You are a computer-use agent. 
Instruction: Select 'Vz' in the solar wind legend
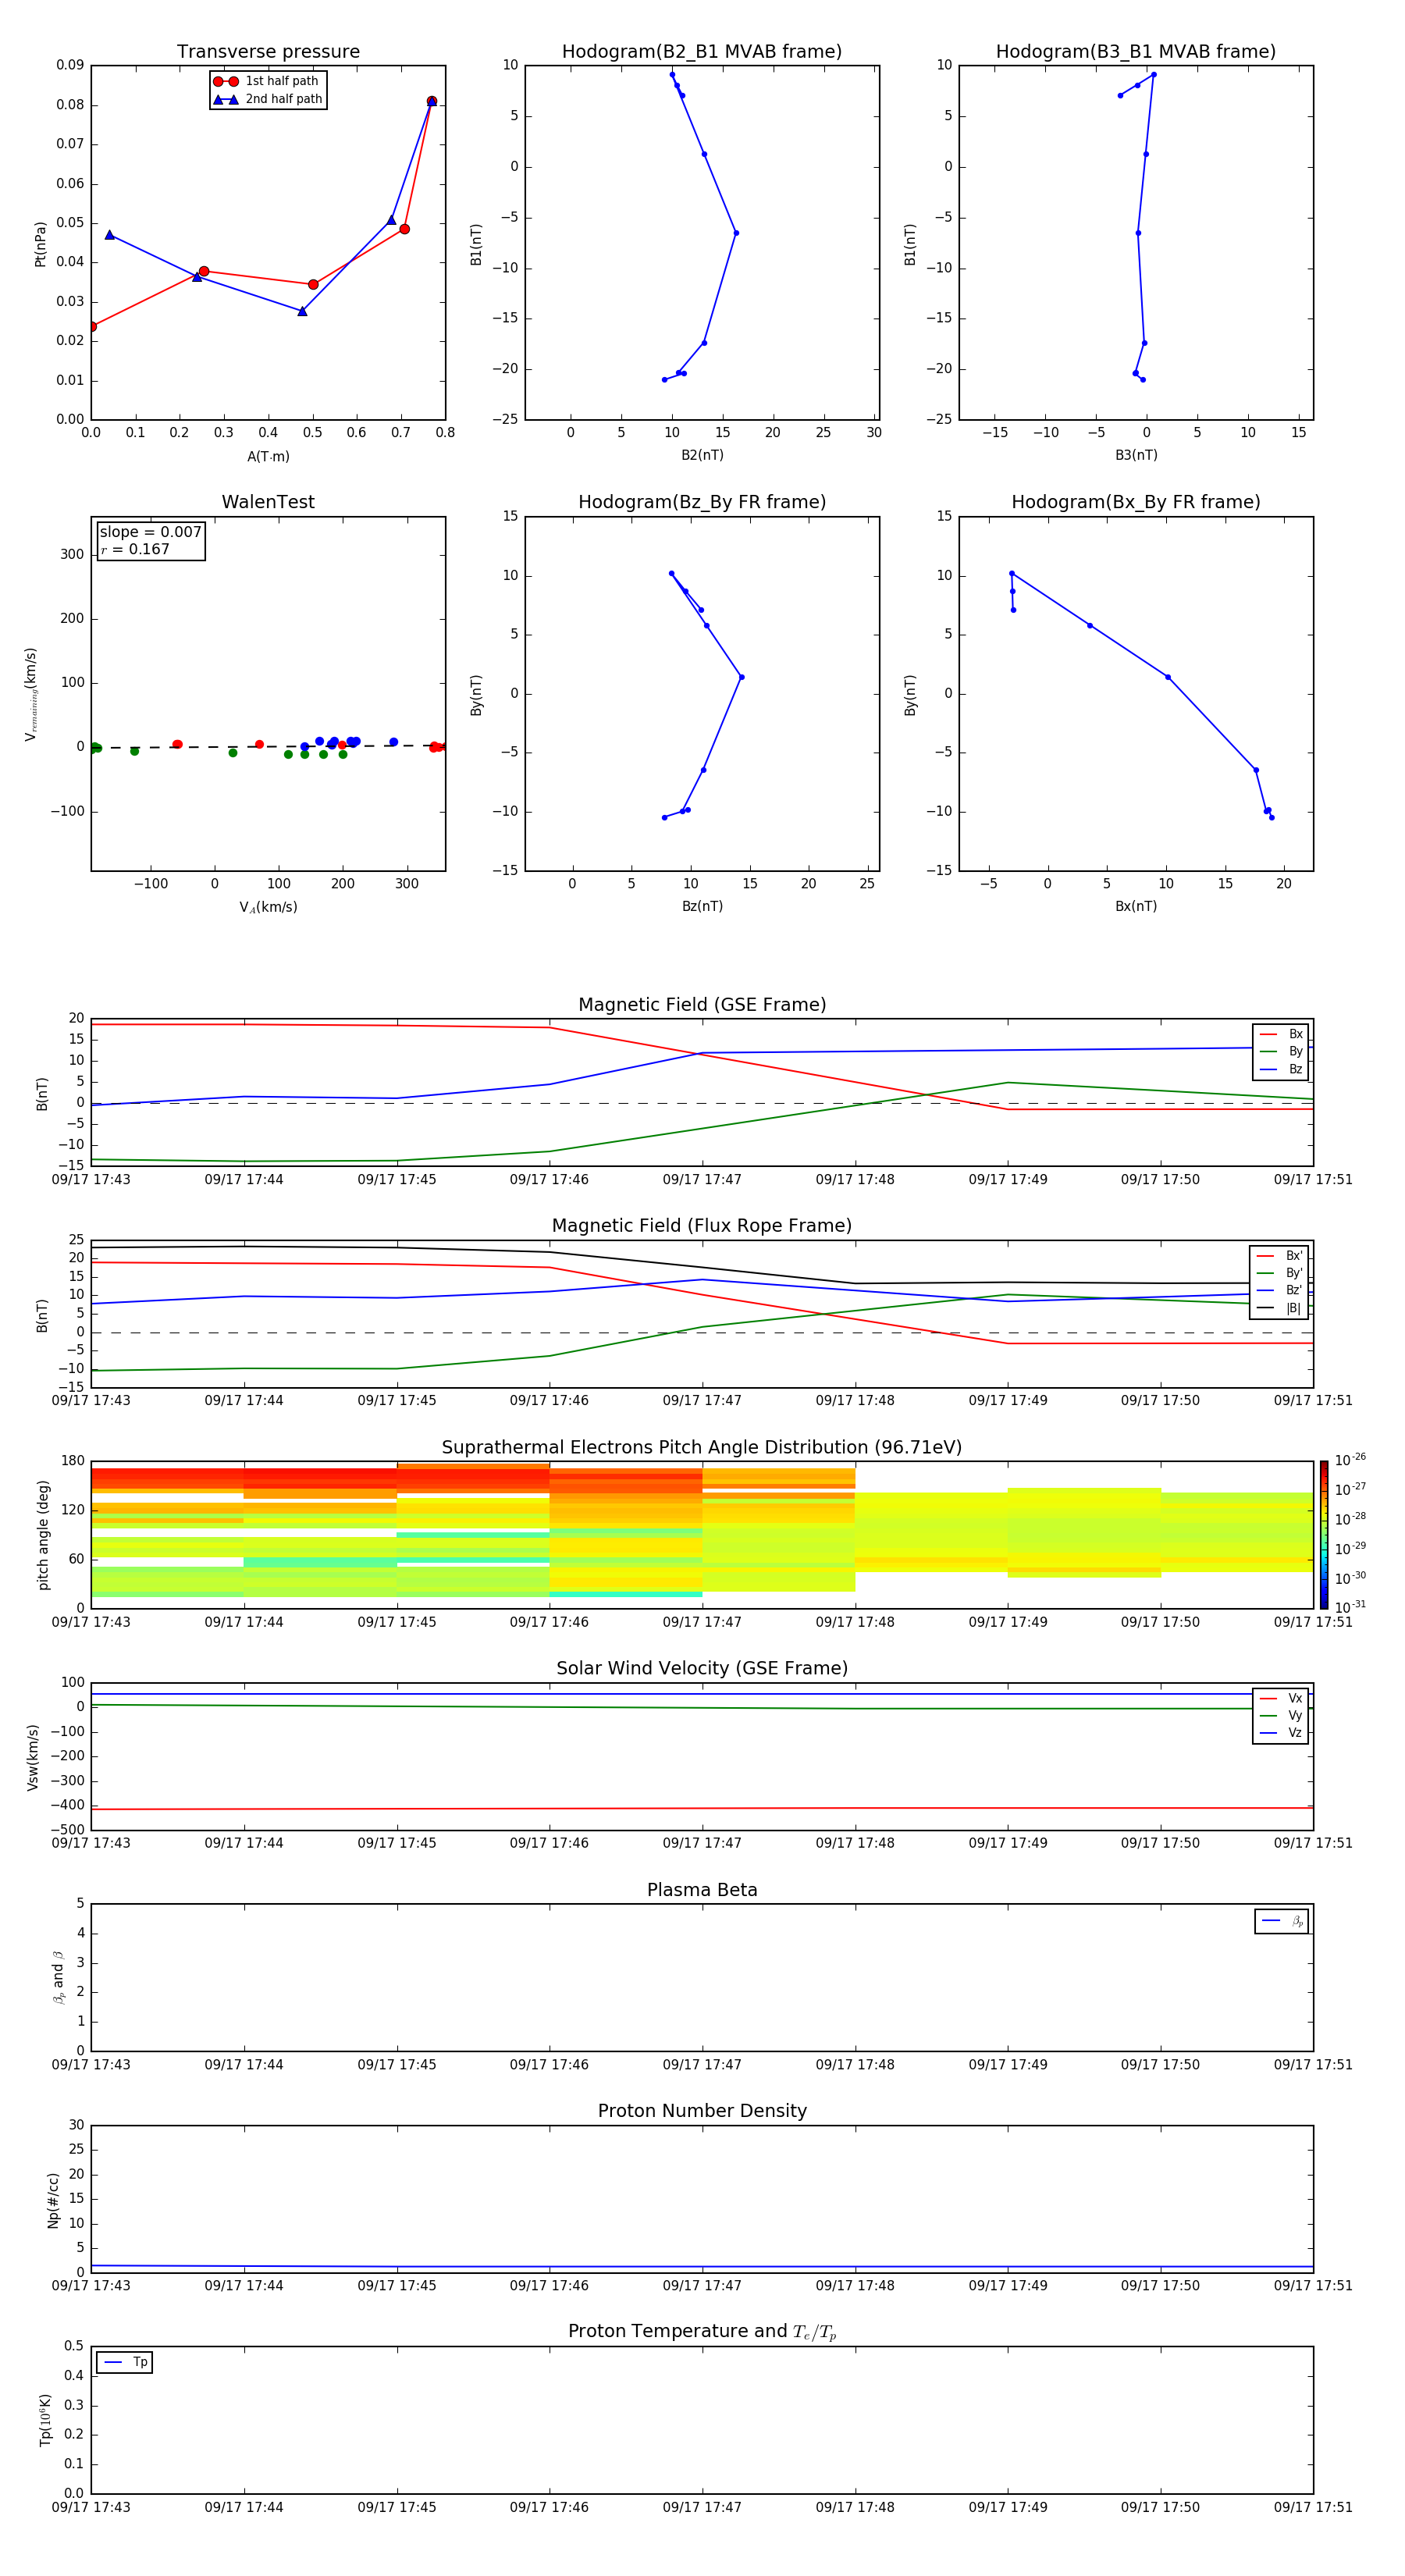(x=1281, y=1733)
